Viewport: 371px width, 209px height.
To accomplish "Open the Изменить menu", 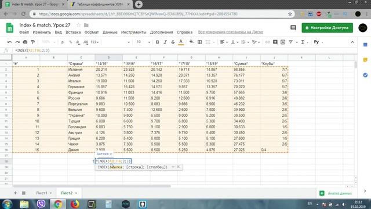I will coord(42,33).
